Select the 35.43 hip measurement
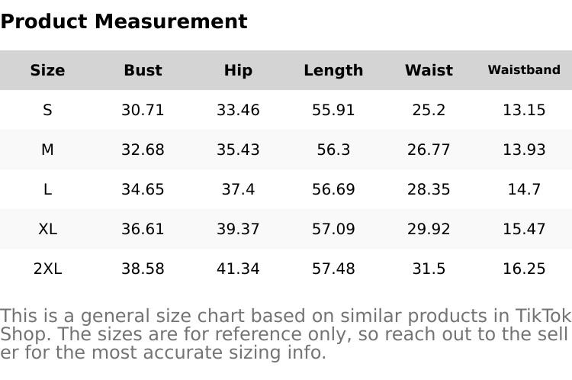This screenshot has width=572, height=380. [x=238, y=150]
